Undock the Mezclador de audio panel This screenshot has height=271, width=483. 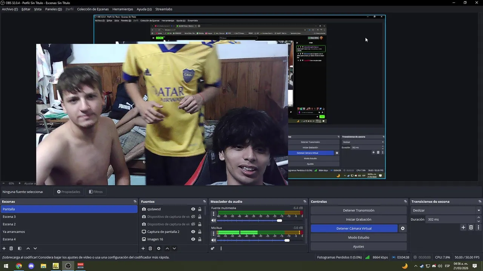305,202
